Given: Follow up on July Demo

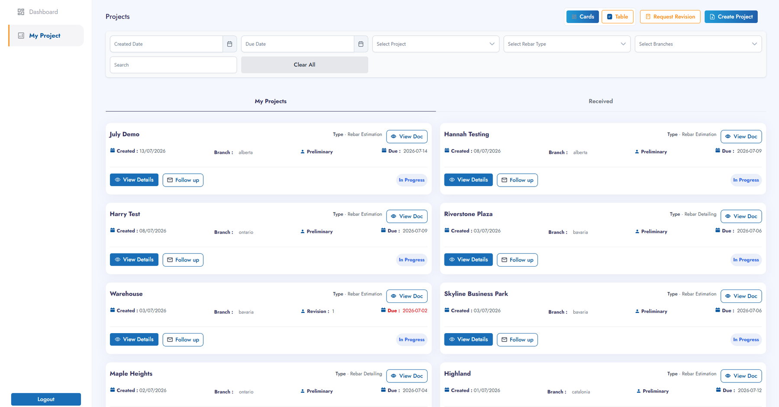Looking at the screenshot, I should 183,180.
